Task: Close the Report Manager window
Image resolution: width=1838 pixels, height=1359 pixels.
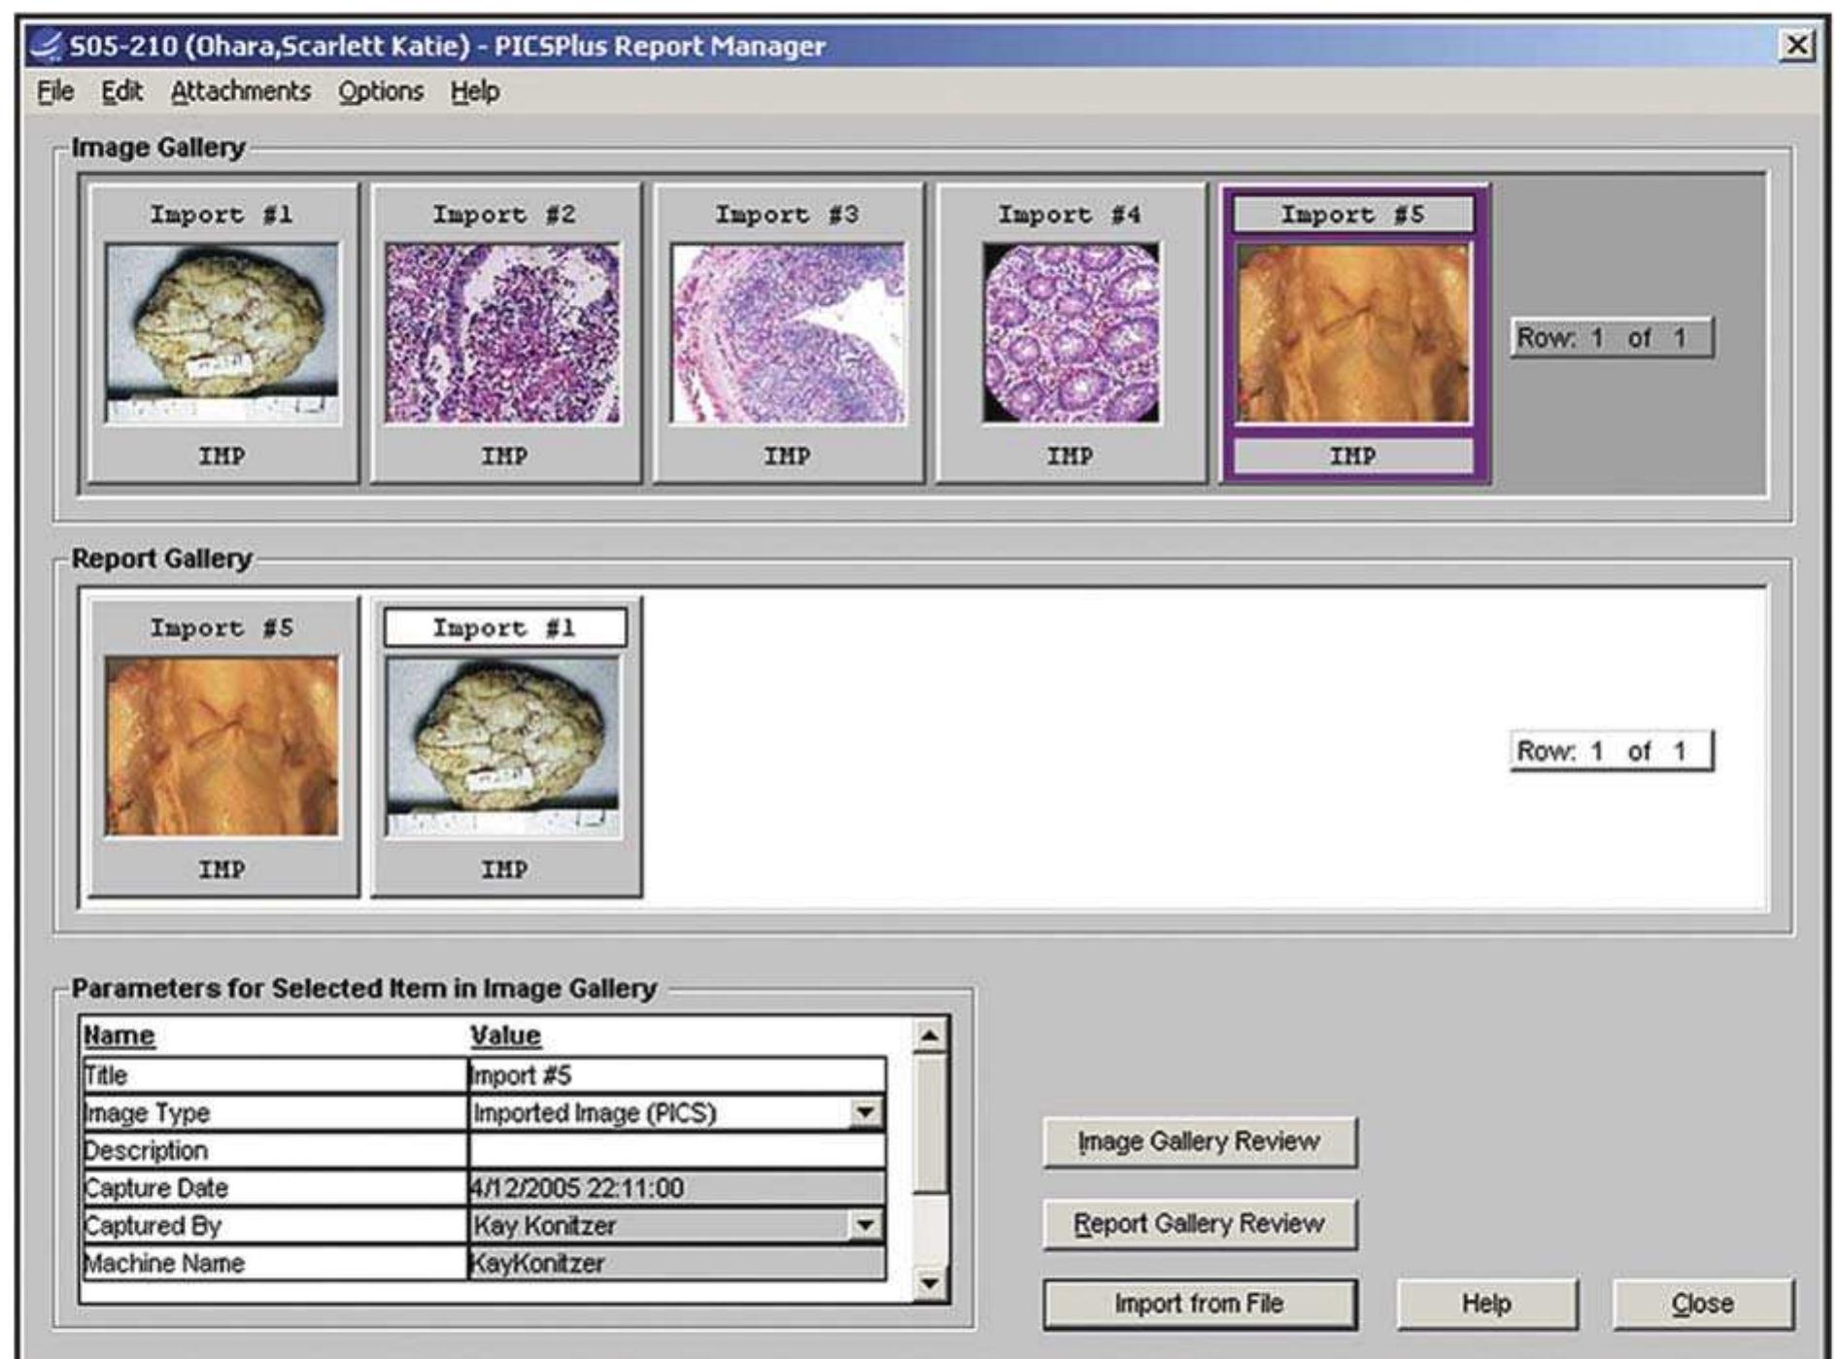Action: click(x=1796, y=45)
